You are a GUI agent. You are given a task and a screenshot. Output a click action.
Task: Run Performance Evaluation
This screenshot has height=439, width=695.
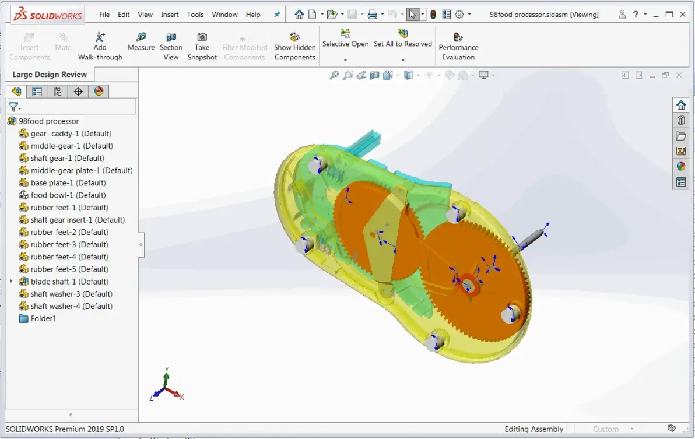pos(458,47)
